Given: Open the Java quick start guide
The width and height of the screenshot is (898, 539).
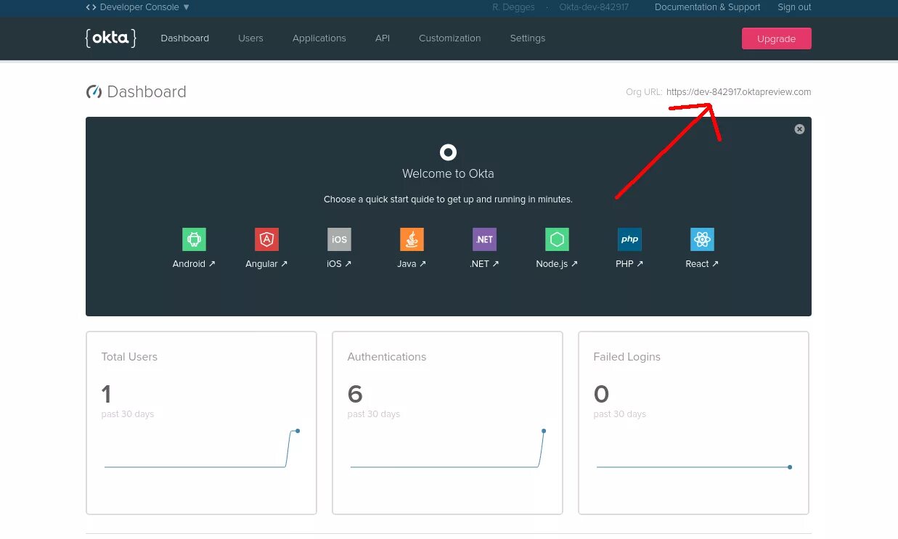Looking at the screenshot, I should [x=412, y=239].
